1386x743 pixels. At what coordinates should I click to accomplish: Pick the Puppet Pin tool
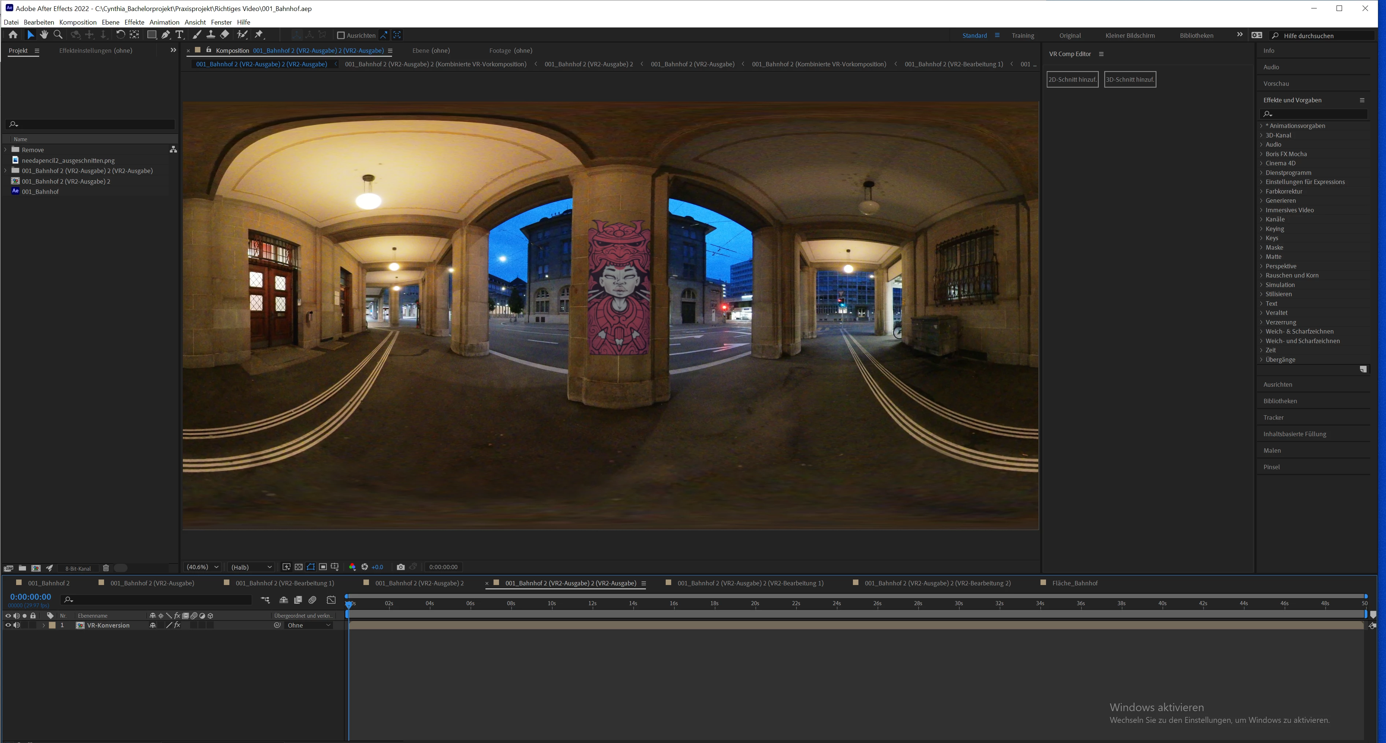click(x=259, y=35)
